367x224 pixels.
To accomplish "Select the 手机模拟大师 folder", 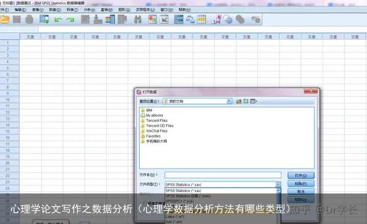I will (x=154, y=141).
